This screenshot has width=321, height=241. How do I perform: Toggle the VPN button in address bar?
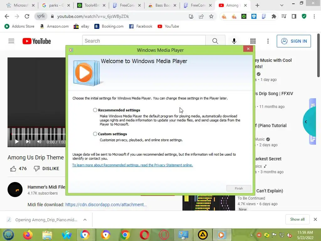click(40, 16)
